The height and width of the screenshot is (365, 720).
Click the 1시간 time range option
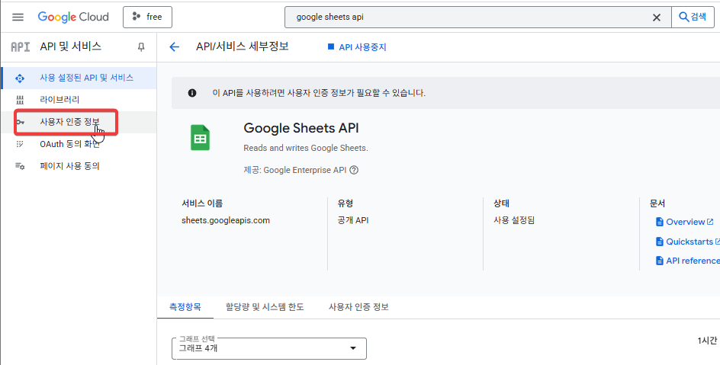(x=707, y=341)
